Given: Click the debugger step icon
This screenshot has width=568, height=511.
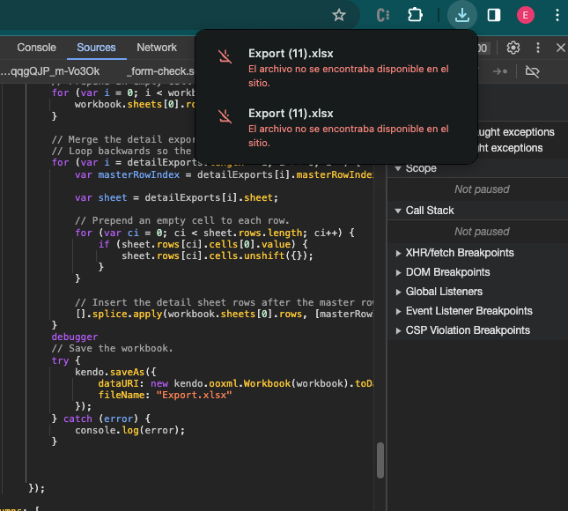Looking at the screenshot, I should [499, 71].
